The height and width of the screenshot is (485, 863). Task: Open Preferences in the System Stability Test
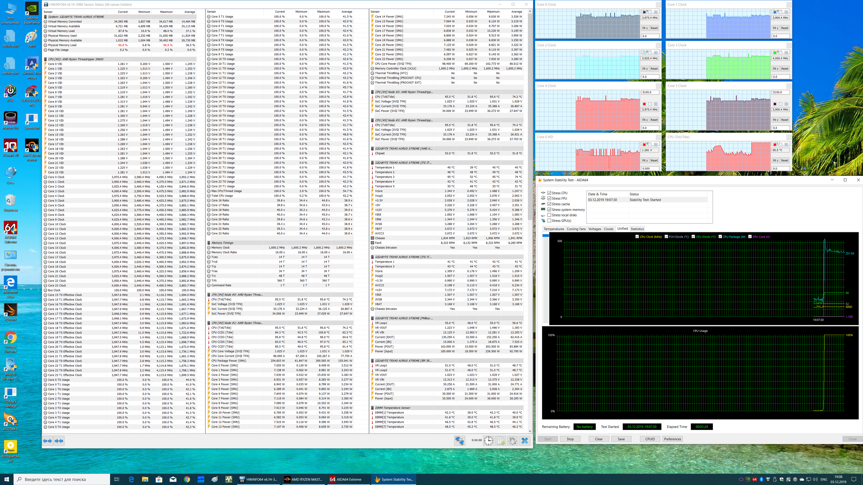tap(672, 439)
